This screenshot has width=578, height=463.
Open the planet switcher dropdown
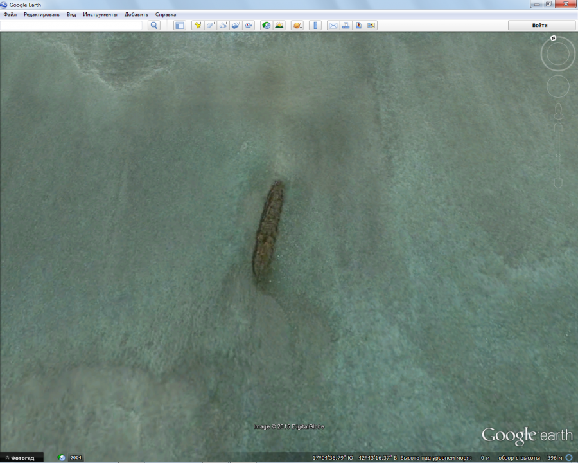(297, 25)
